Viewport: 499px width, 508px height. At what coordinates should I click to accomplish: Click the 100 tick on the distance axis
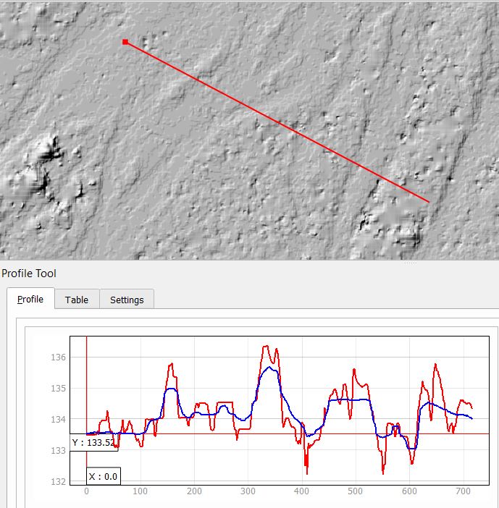[140, 491]
